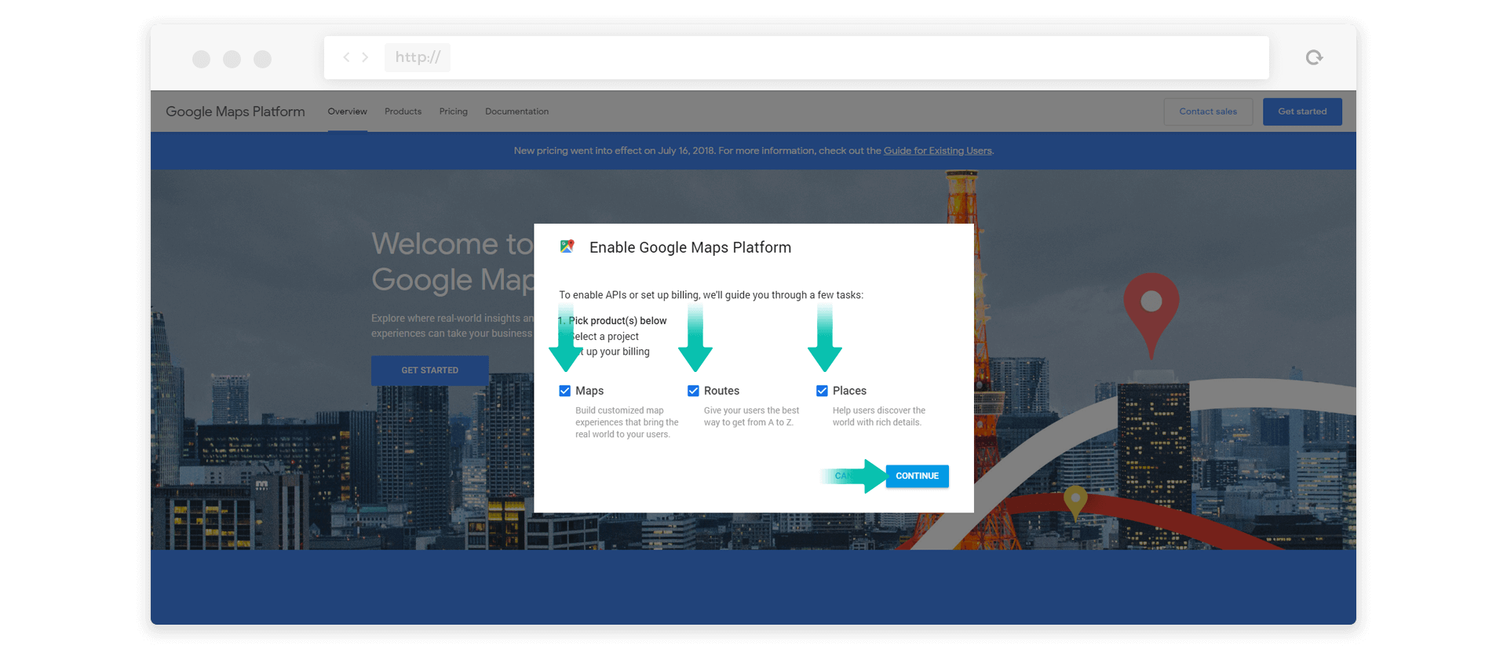Click the Places product label

tap(849, 391)
